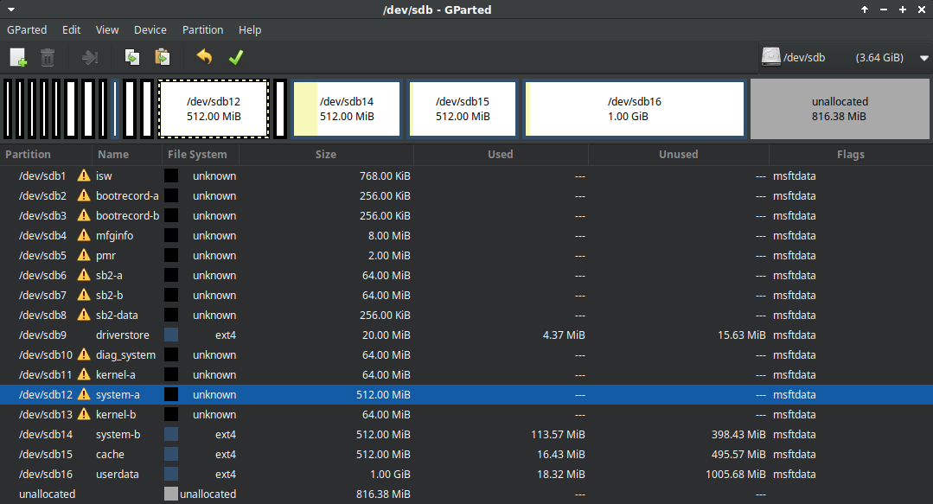Open the window menu arrow in title bar
This screenshot has height=504, width=933.
(10, 10)
